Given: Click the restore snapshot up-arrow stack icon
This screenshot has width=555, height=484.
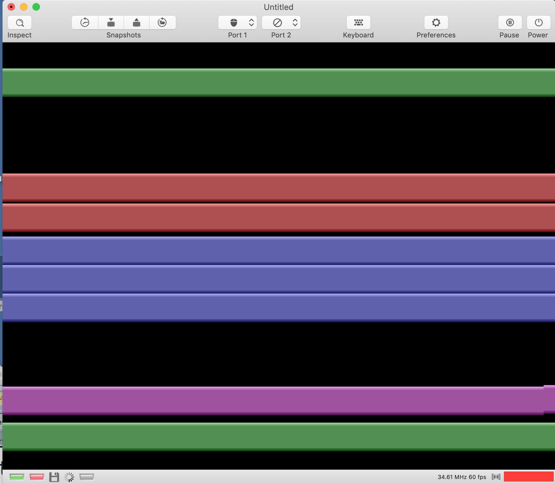Looking at the screenshot, I should [x=137, y=22].
